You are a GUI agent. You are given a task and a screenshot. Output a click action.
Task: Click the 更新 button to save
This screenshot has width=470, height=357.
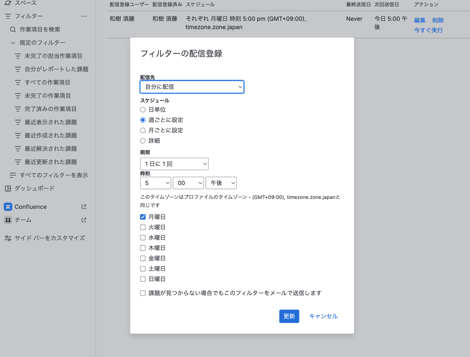(289, 316)
